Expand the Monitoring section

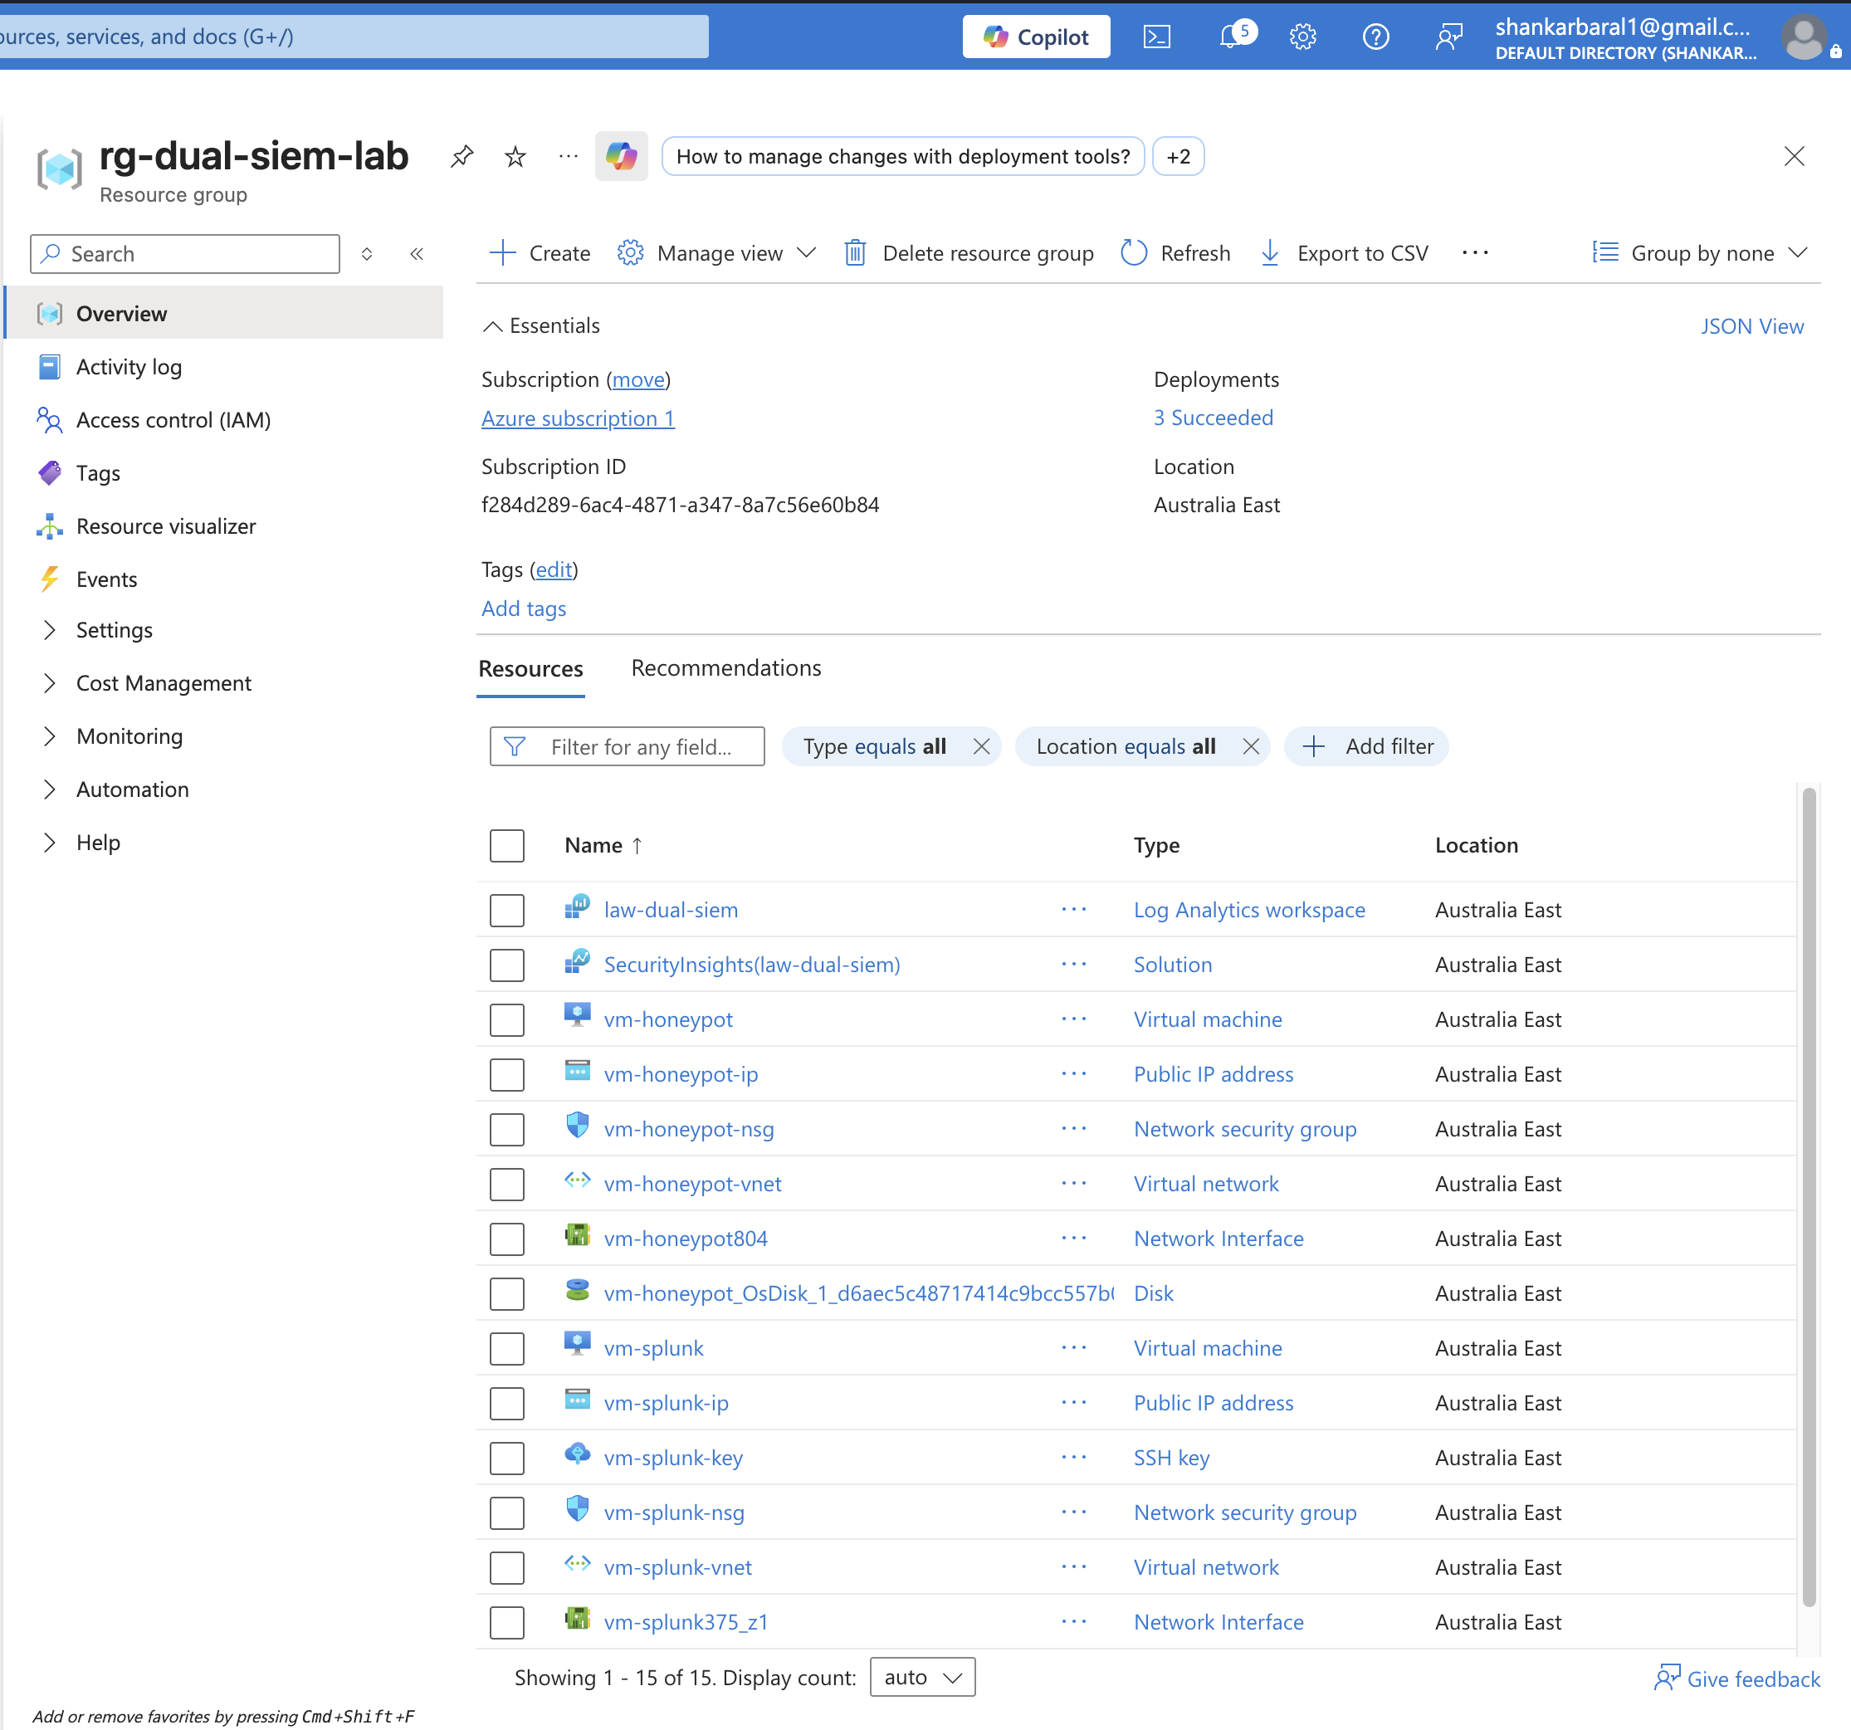click(x=49, y=736)
